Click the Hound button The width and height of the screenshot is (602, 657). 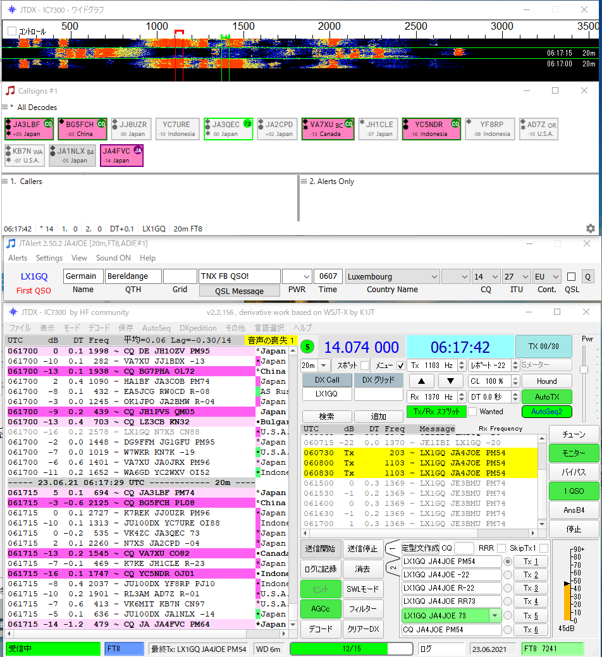[547, 381]
